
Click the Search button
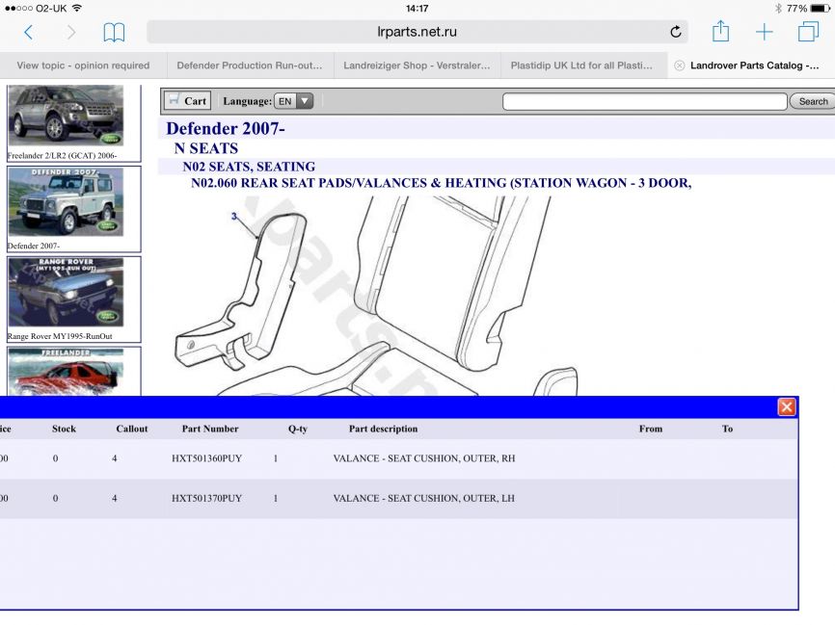pyautogui.click(x=813, y=101)
